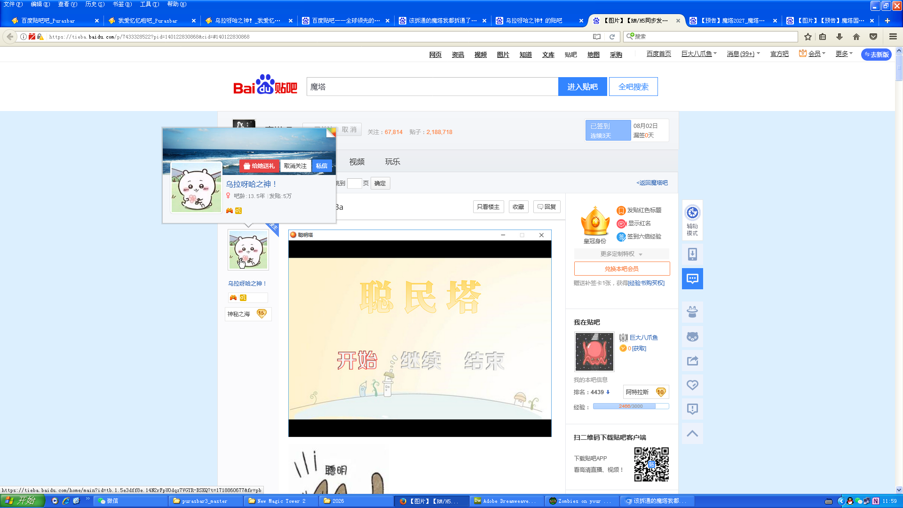
Task: Click the Windows 开始 start button
Action: coord(22,501)
